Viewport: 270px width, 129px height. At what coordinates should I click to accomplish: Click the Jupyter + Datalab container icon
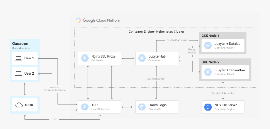tap(208, 46)
